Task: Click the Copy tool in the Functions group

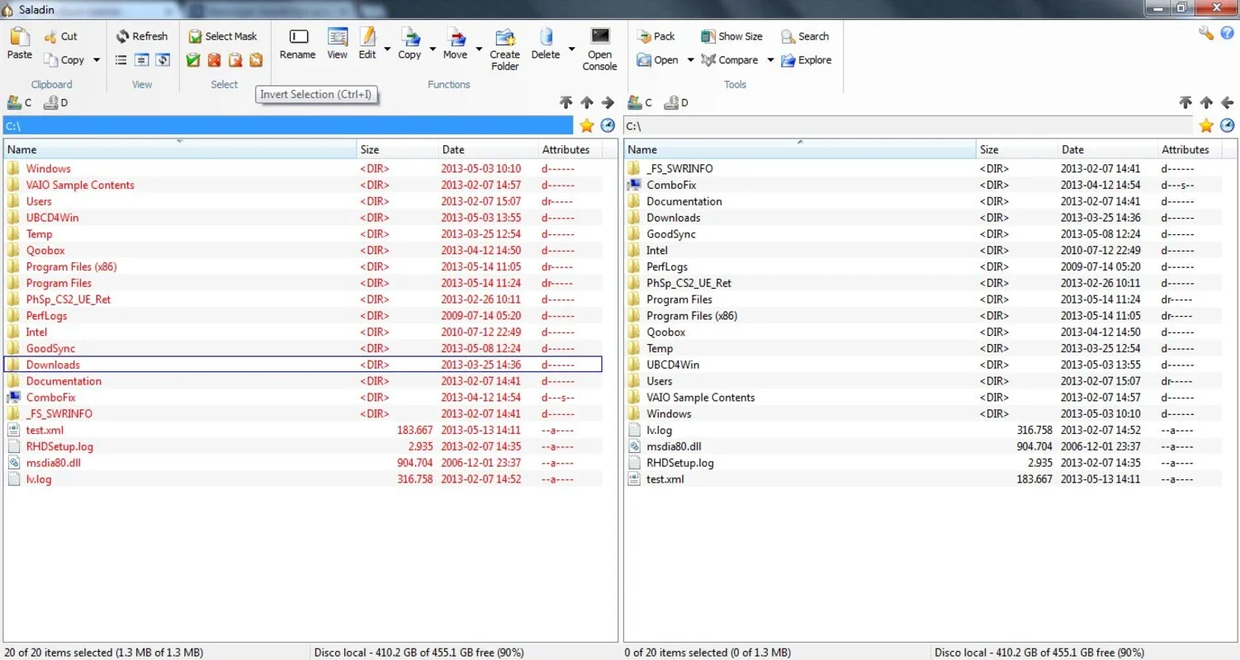Action: pyautogui.click(x=409, y=44)
